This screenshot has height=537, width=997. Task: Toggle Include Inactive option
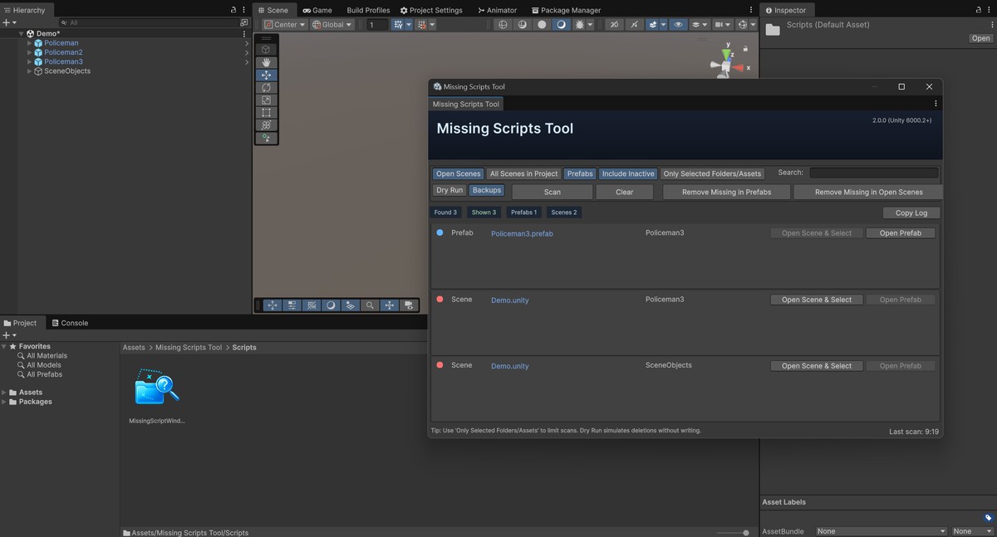[628, 173]
